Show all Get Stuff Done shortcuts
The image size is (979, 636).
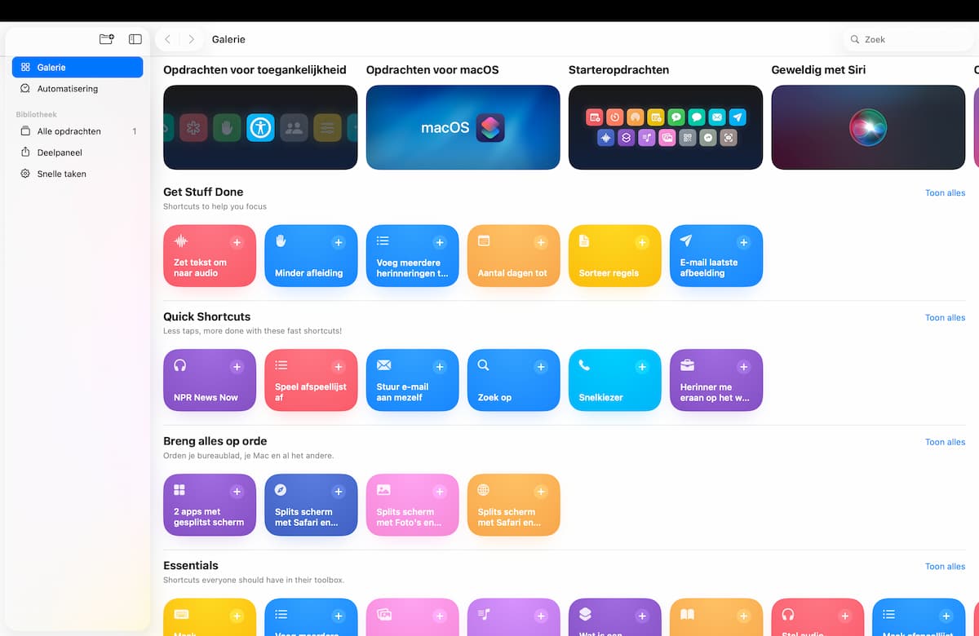tap(945, 193)
